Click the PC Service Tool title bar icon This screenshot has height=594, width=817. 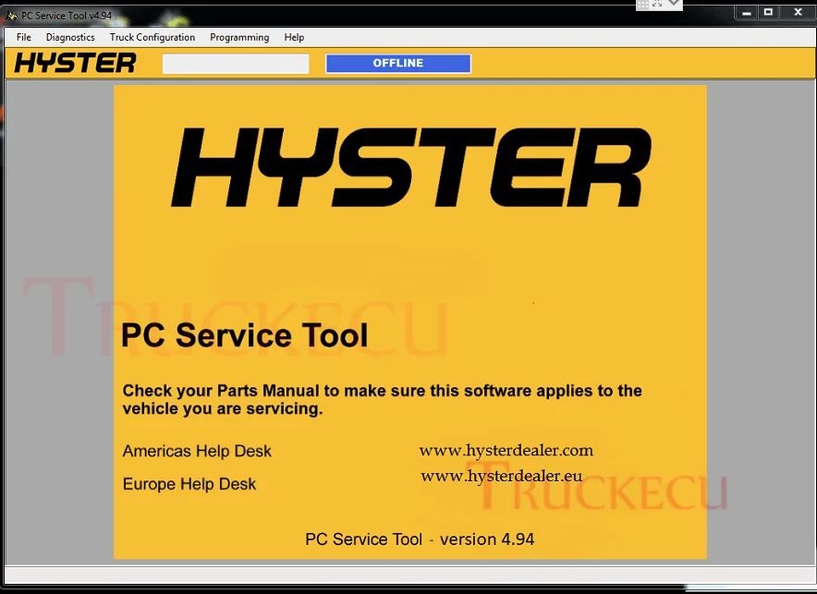(x=12, y=16)
